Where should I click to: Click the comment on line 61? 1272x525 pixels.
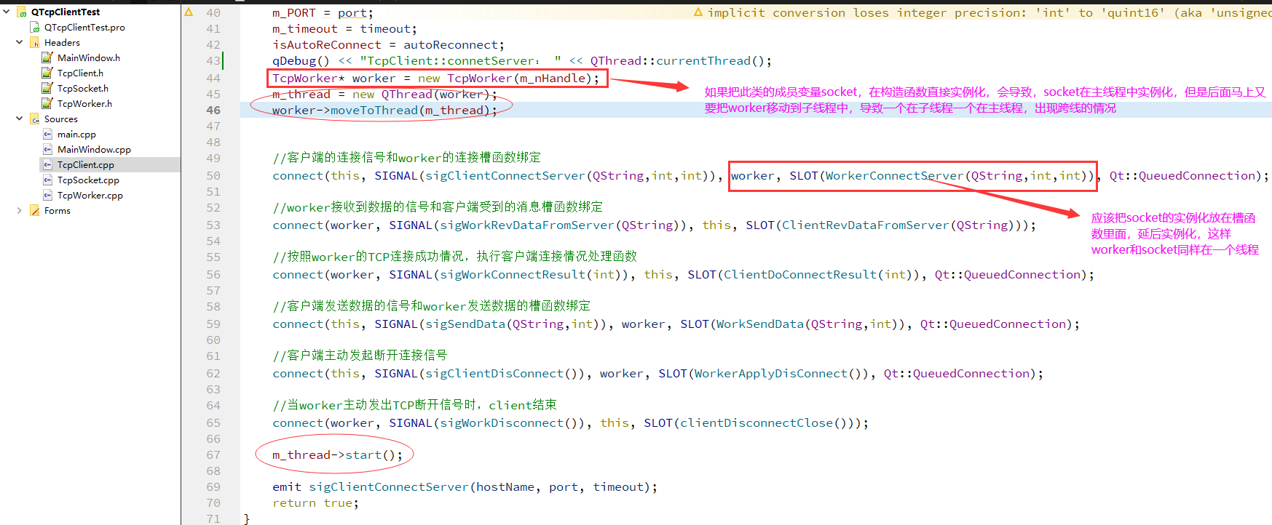coord(360,355)
